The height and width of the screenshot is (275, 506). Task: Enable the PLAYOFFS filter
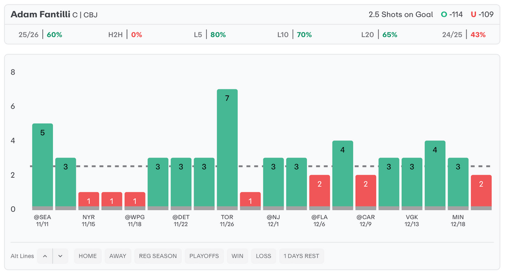tap(204, 256)
